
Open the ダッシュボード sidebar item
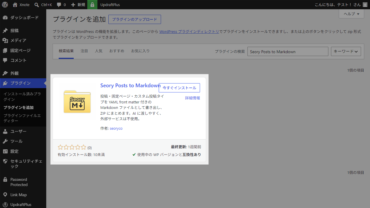pos(23,18)
